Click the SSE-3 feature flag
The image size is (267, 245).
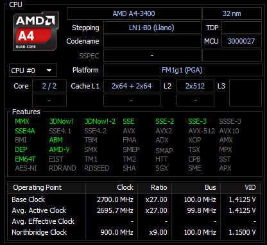coord(197,121)
